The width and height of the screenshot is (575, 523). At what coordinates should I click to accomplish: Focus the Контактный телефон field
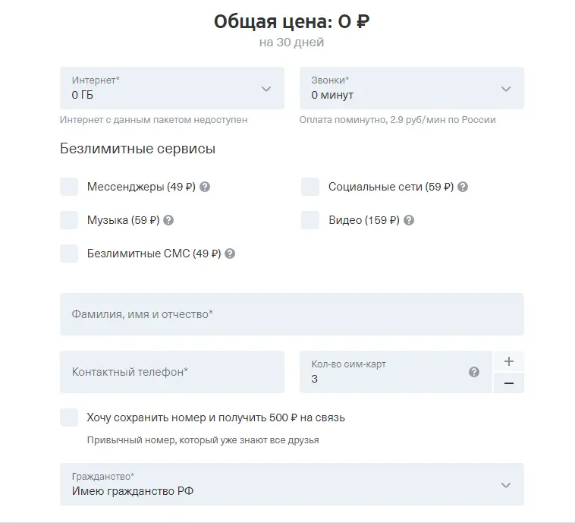click(172, 372)
